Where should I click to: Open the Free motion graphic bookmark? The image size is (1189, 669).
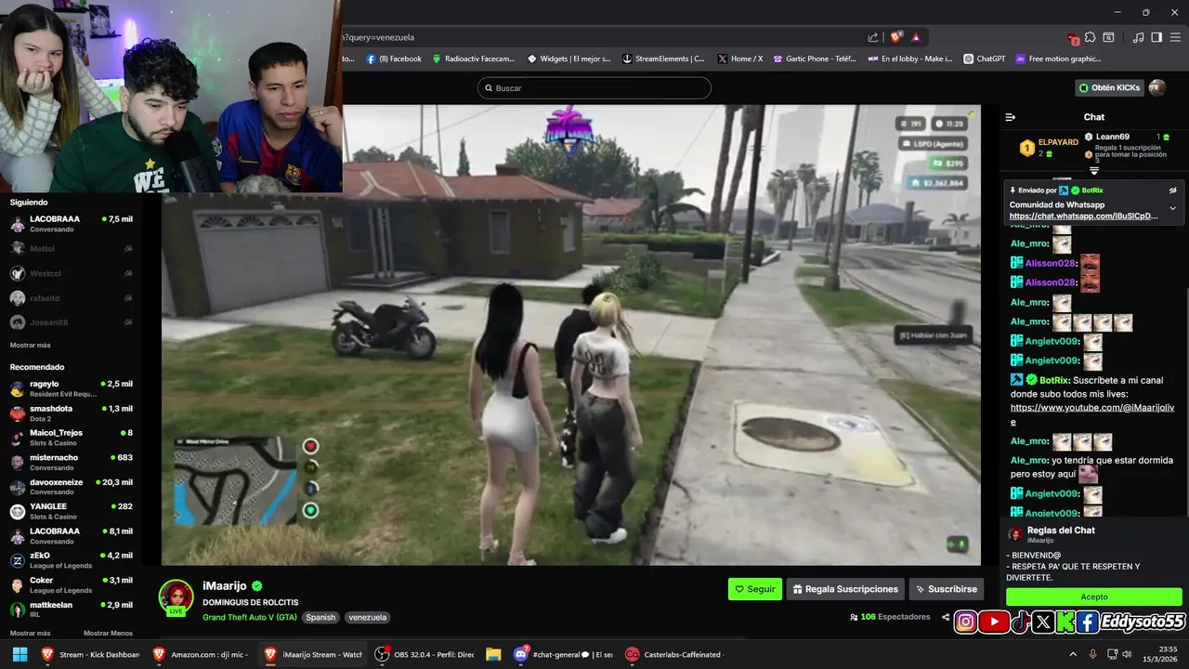[1058, 59]
